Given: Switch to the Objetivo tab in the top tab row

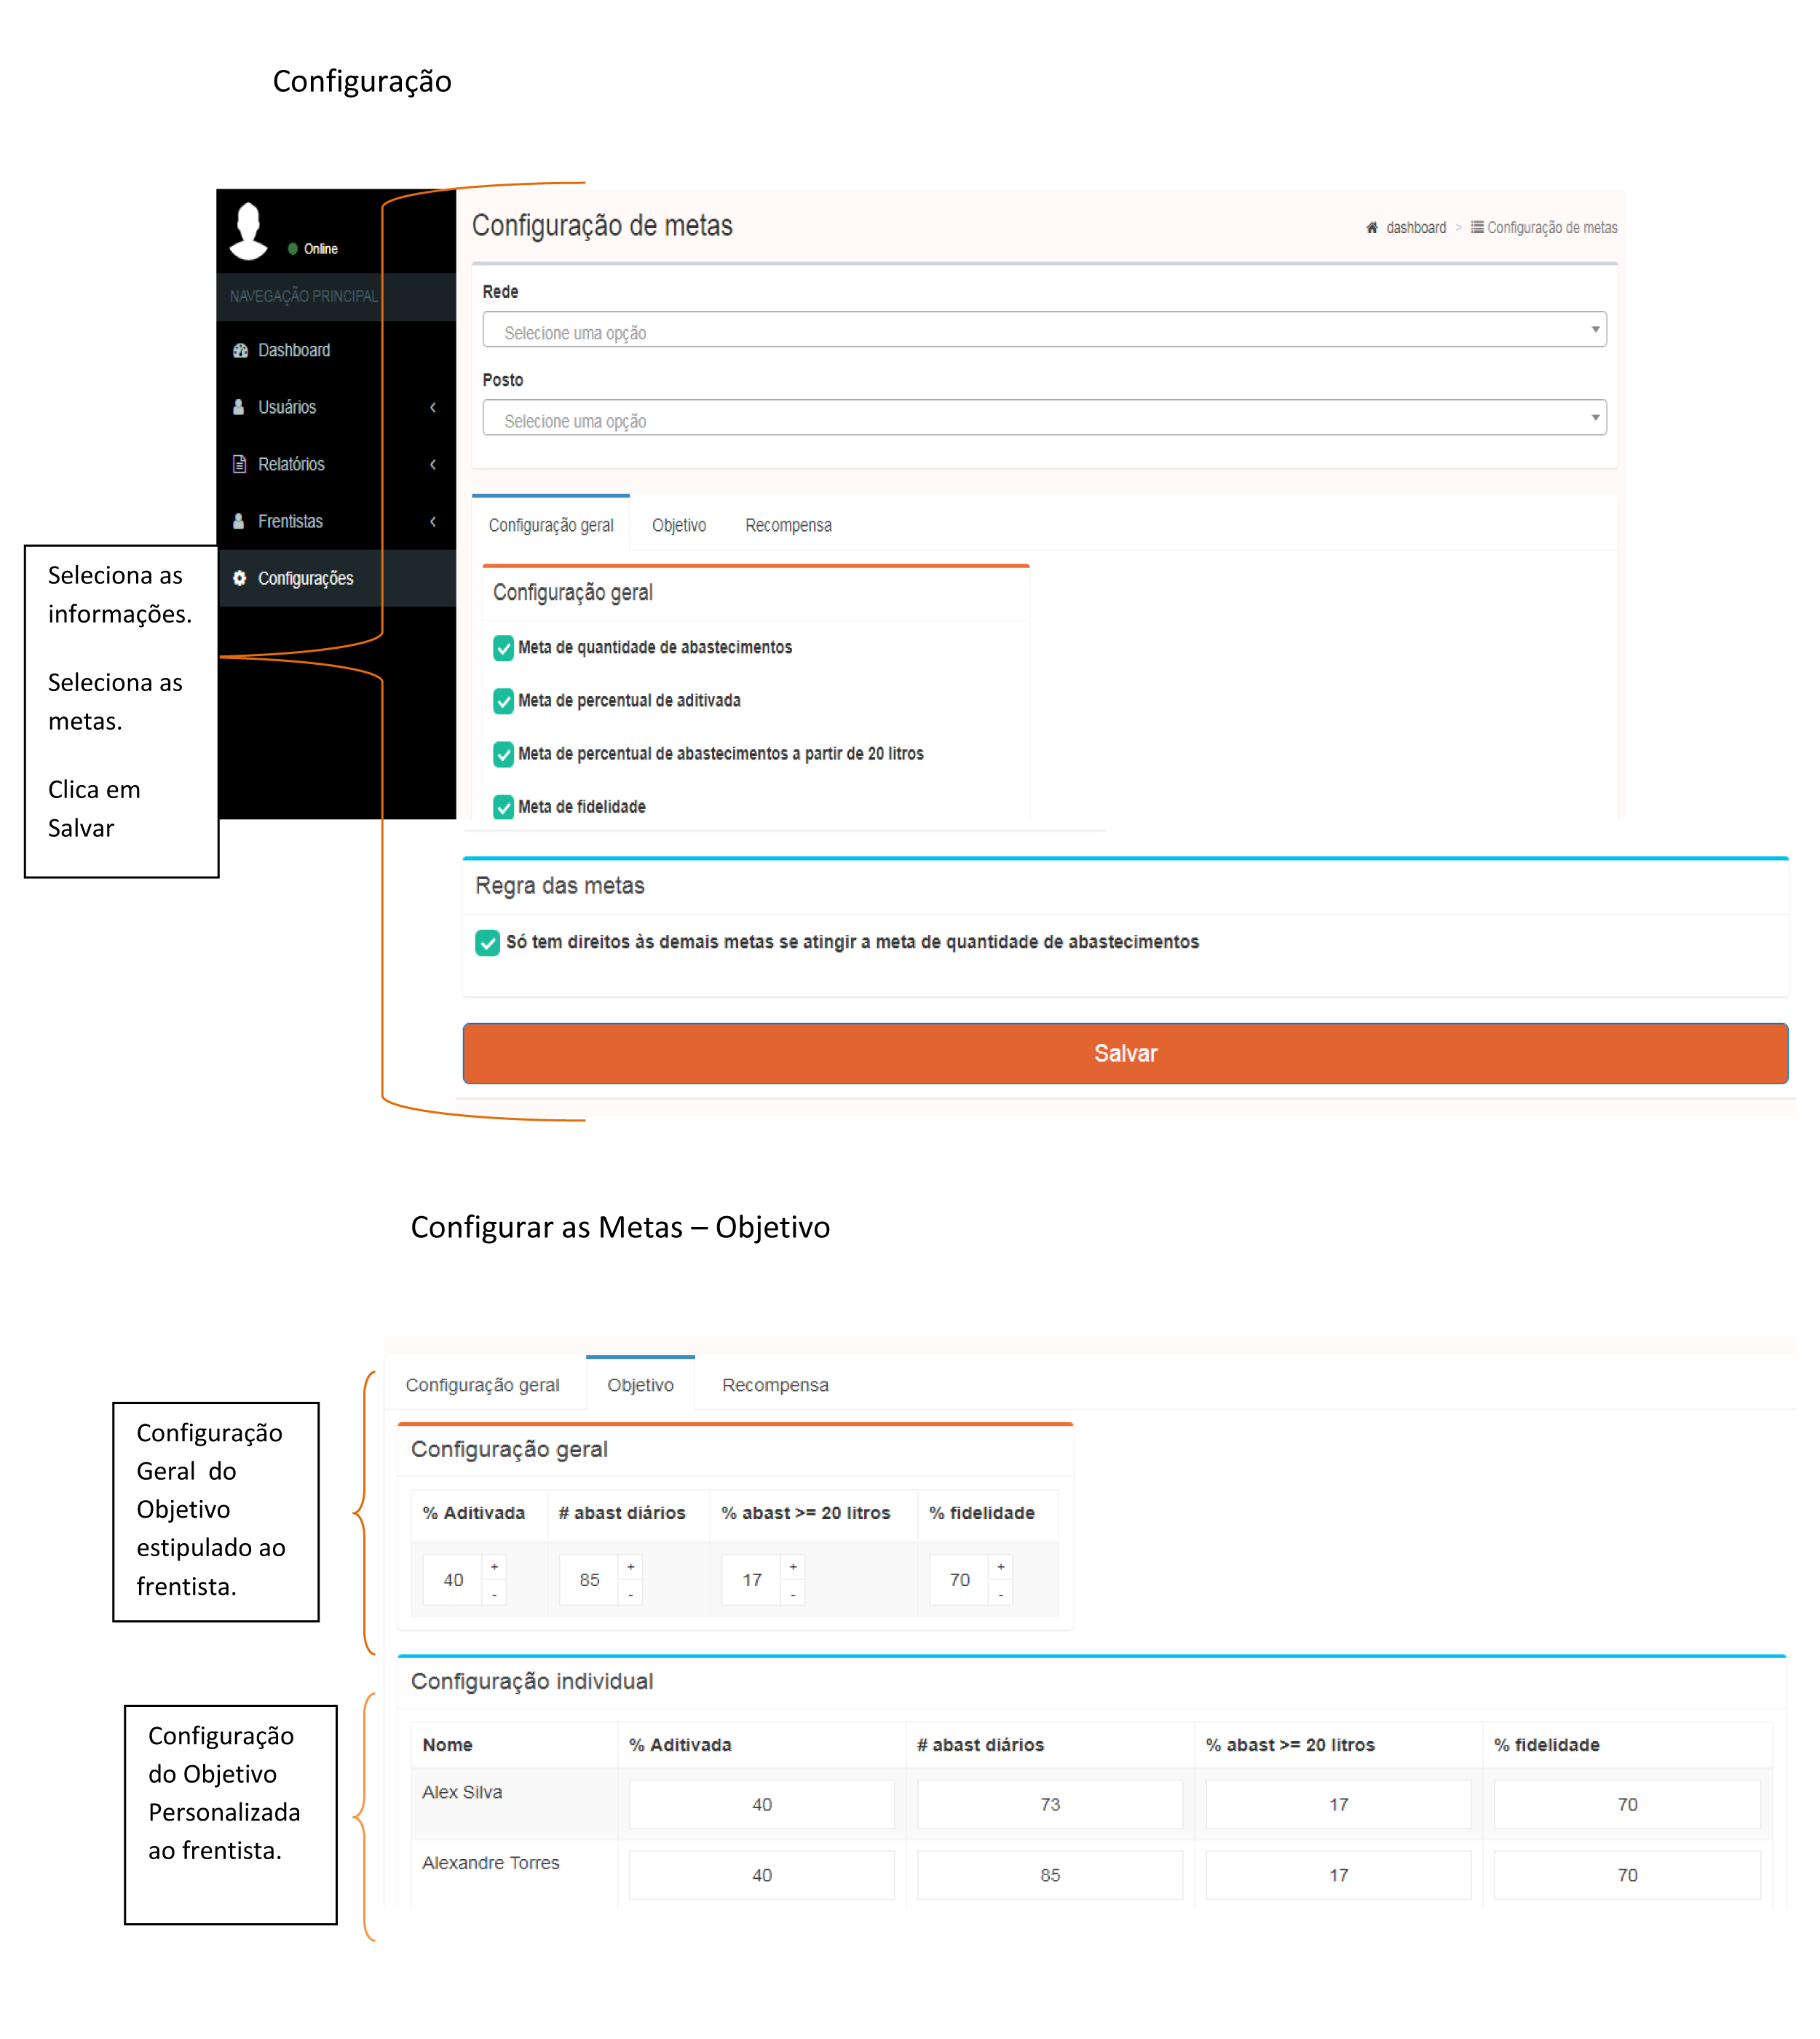Looking at the screenshot, I should click(x=679, y=525).
